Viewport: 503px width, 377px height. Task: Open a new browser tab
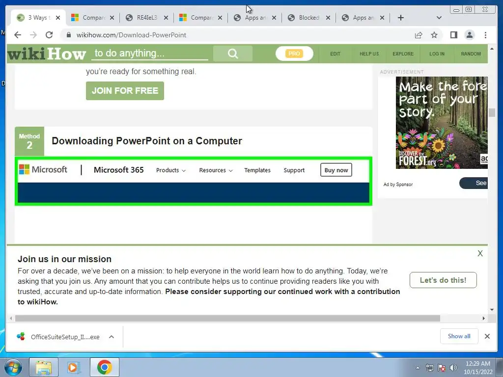click(400, 18)
